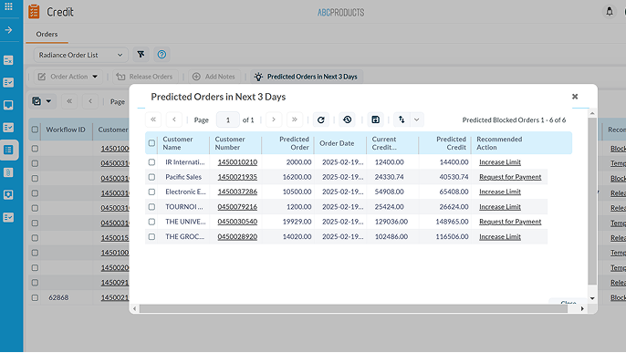Screen dimensions: 626x353
Task: Click the Credit app logo icon
Action: point(34,12)
